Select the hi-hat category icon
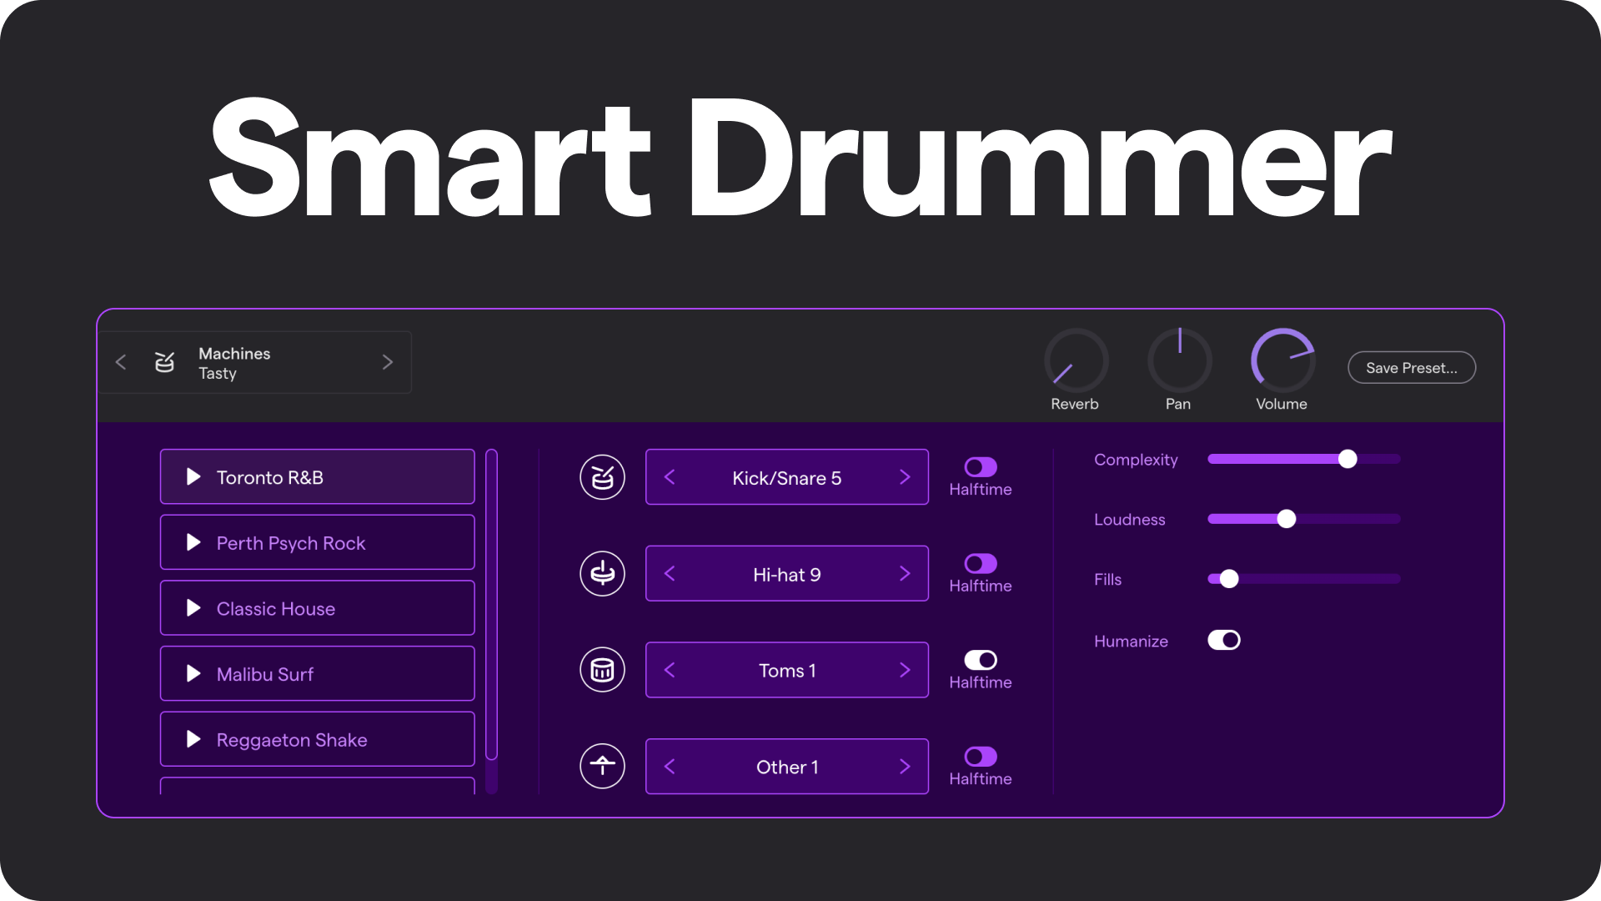 [602, 573]
